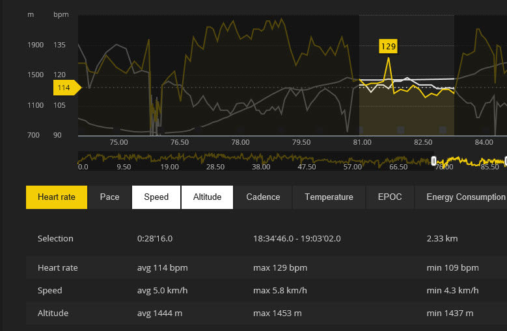Show the EPOC graph
Screen dimensions: 507x331
(390, 197)
